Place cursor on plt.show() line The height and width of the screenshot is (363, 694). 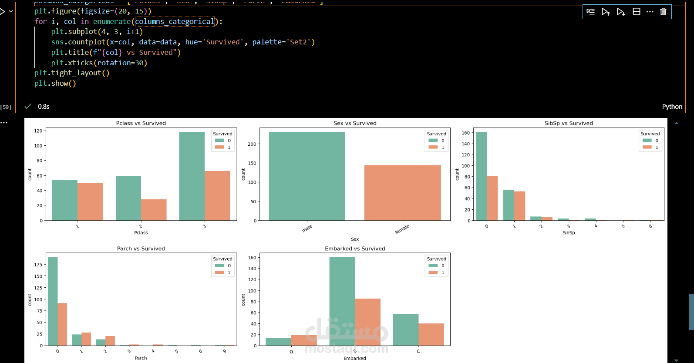pos(55,83)
